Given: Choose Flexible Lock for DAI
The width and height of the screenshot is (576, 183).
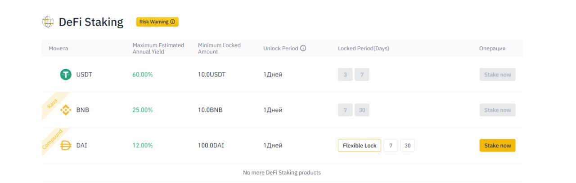Looking at the screenshot, I should click(x=360, y=146).
